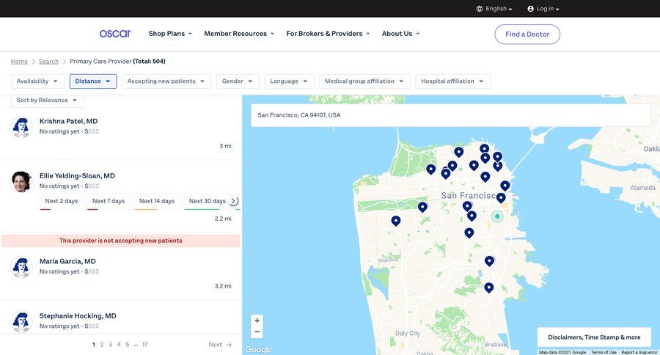The height and width of the screenshot is (355, 660).
Task: Click the '3 mi' distance for Krishna Patel
Action: coord(225,146)
